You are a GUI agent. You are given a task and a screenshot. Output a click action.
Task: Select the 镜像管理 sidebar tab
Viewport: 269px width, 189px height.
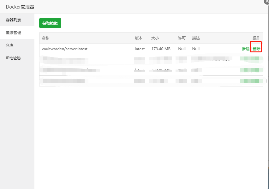click(14, 32)
